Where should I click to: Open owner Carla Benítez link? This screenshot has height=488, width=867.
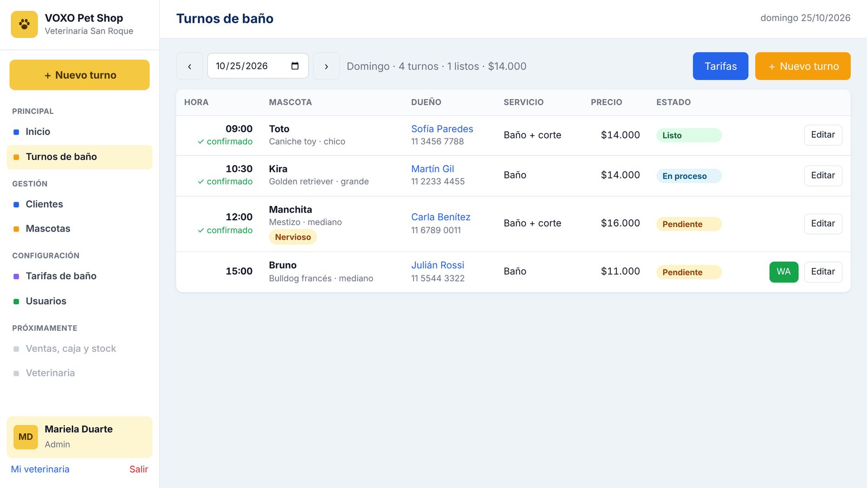(x=441, y=217)
